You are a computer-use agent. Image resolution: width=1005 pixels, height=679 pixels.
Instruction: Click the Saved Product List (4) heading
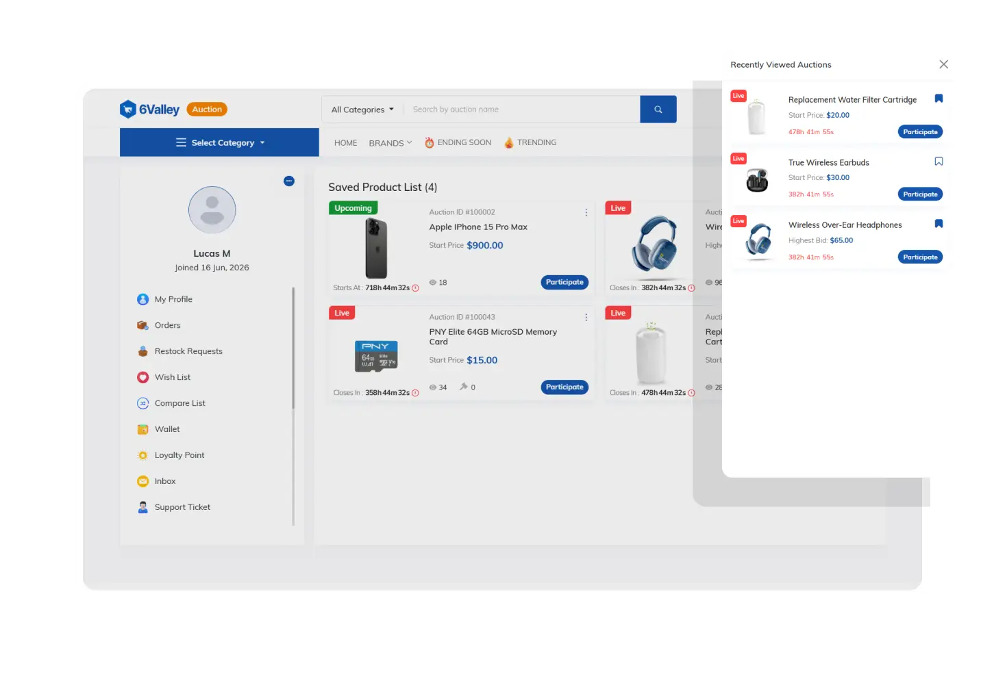[382, 188]
